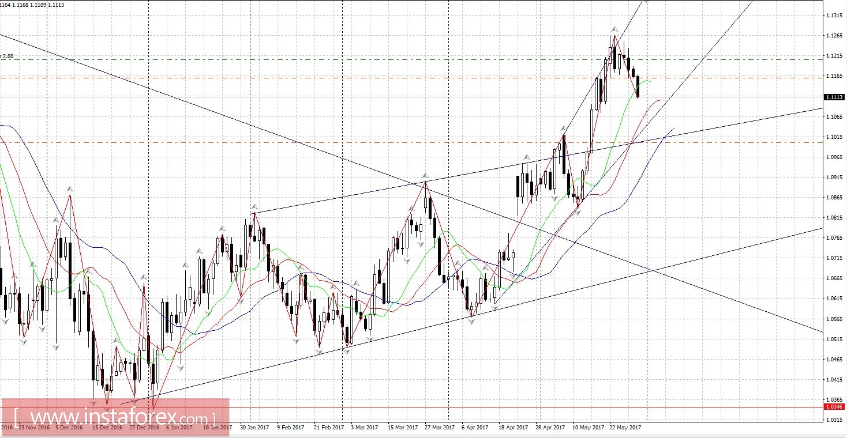Click the fractal arrow above the 27 Mar 2017 high
Viewport: 847px width, 438px height.
click(x=425, y=175)
